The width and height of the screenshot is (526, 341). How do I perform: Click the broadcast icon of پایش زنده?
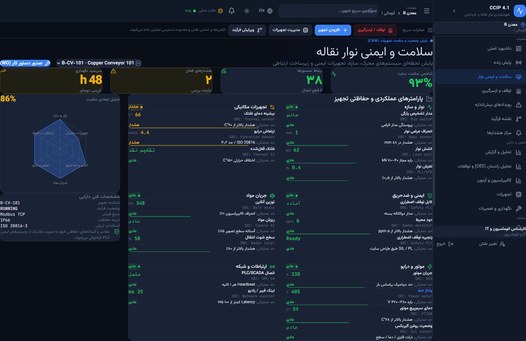519,62
